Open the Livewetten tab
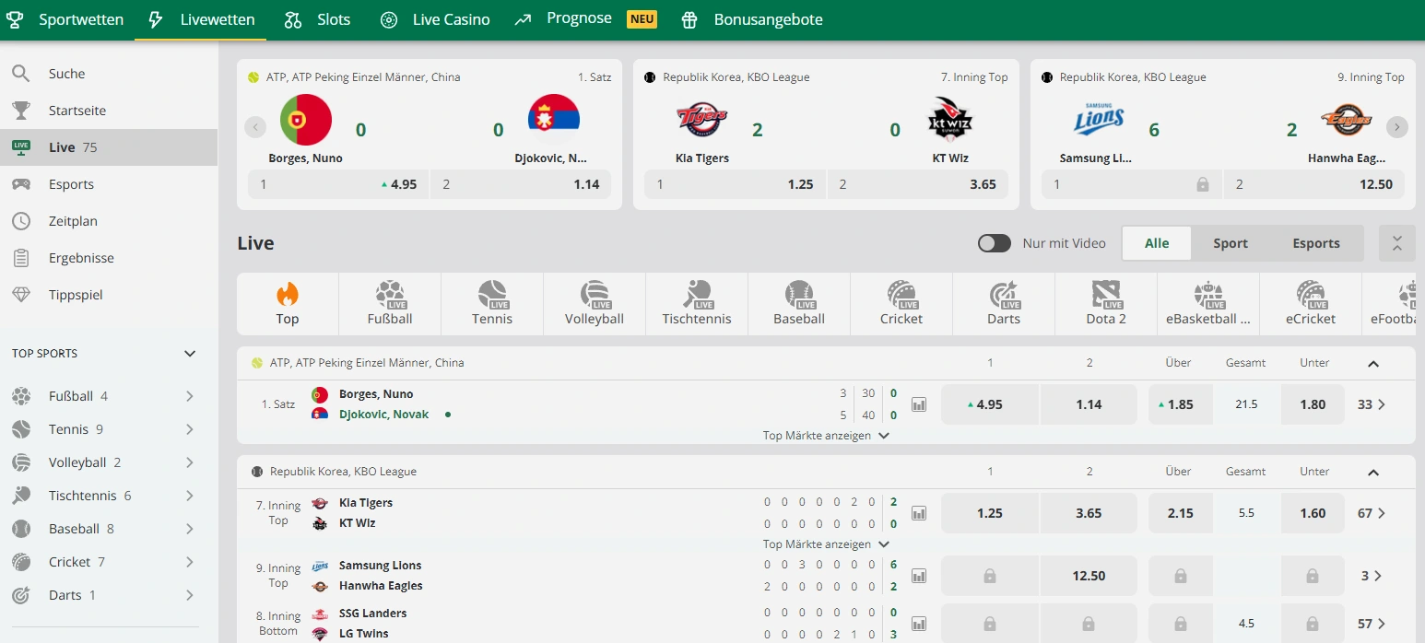1425x643 pixels. [201, 19]
